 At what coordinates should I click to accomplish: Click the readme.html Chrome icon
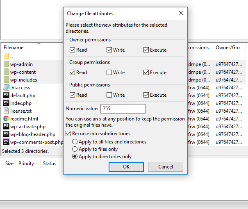6,118
